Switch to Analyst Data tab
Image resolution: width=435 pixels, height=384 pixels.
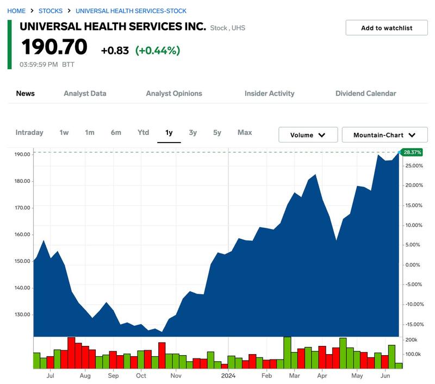(85, 94)
